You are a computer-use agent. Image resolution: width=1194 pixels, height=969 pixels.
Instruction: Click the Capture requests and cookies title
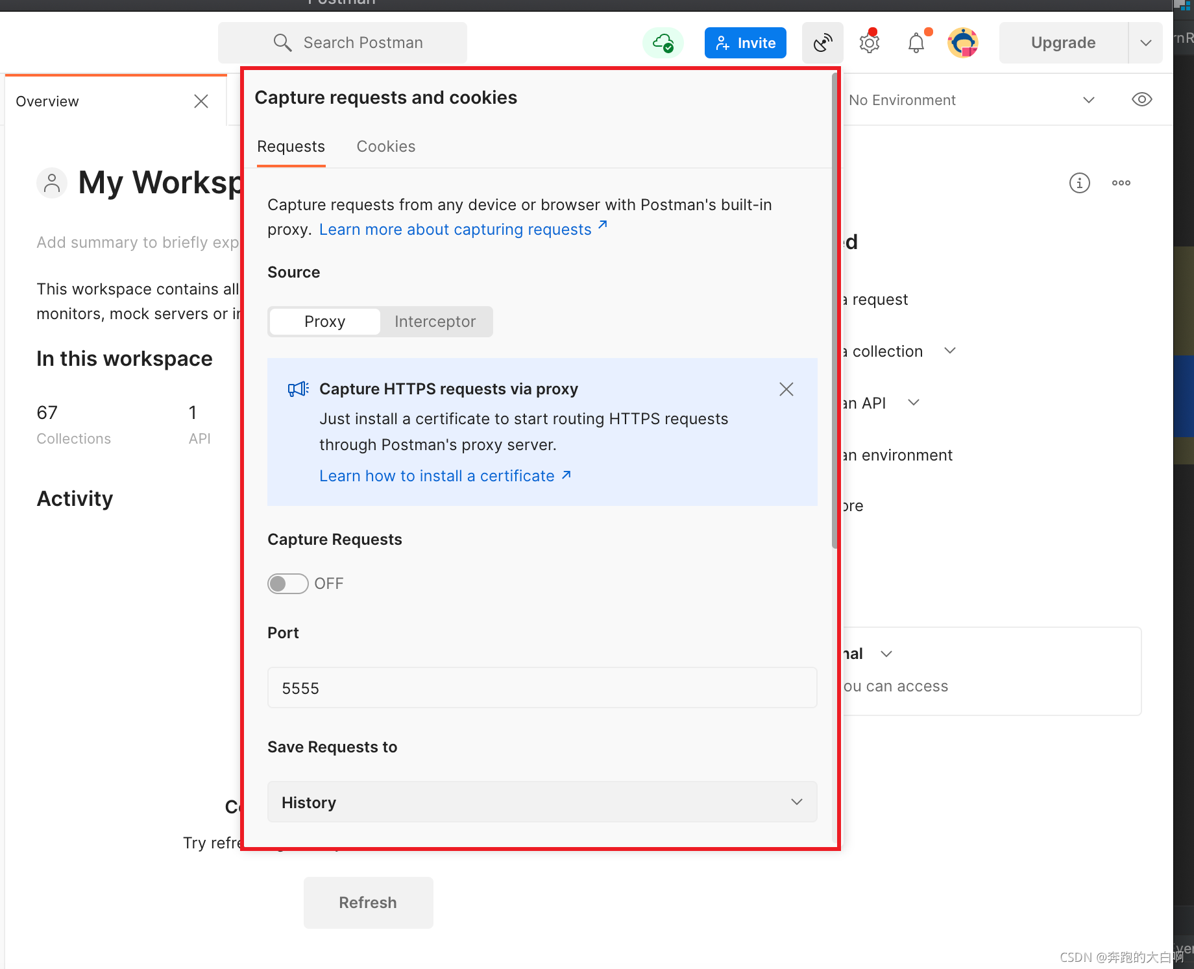pyautogui.click(x=385, y=97)
